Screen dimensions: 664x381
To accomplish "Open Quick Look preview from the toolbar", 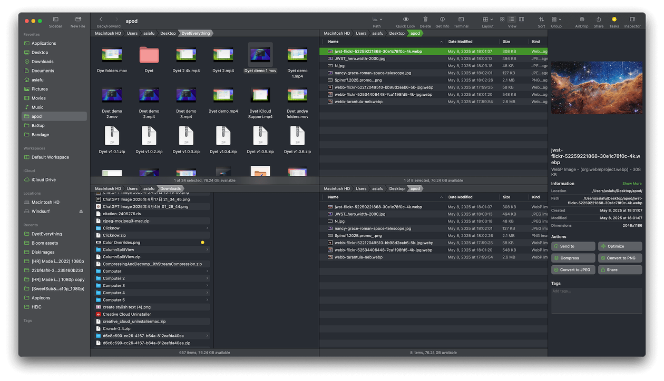I will click(x=405, y=20).
